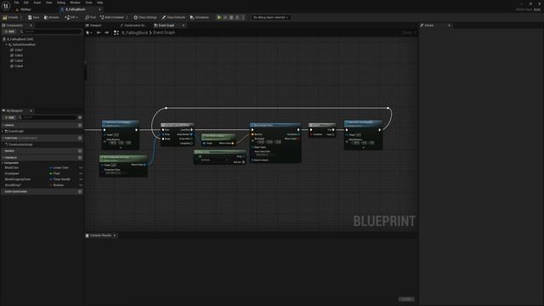The width and height of the screenshot is (544, 306).
Task: Open the View menu
Action: (x=49, y=3)
